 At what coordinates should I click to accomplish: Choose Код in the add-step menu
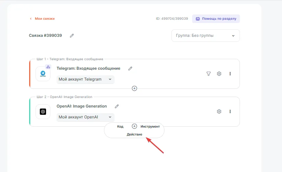click(x=120, y=126)
